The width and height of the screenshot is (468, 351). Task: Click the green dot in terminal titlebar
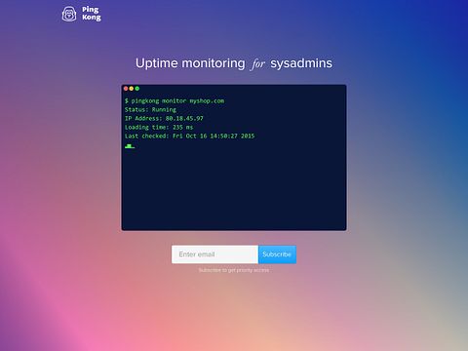pyautogui.click(x=137, y=89)
